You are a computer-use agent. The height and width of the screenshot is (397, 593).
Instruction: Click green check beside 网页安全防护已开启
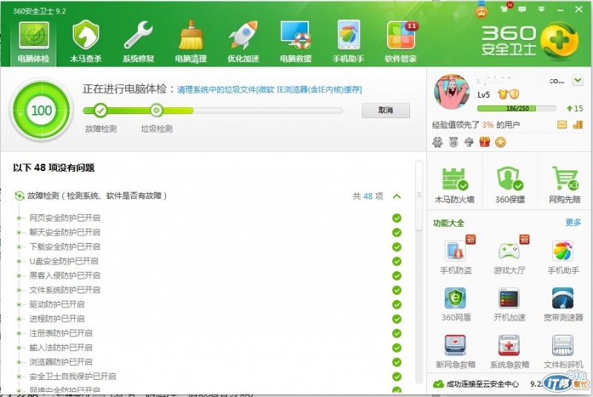tap(397, 218)
